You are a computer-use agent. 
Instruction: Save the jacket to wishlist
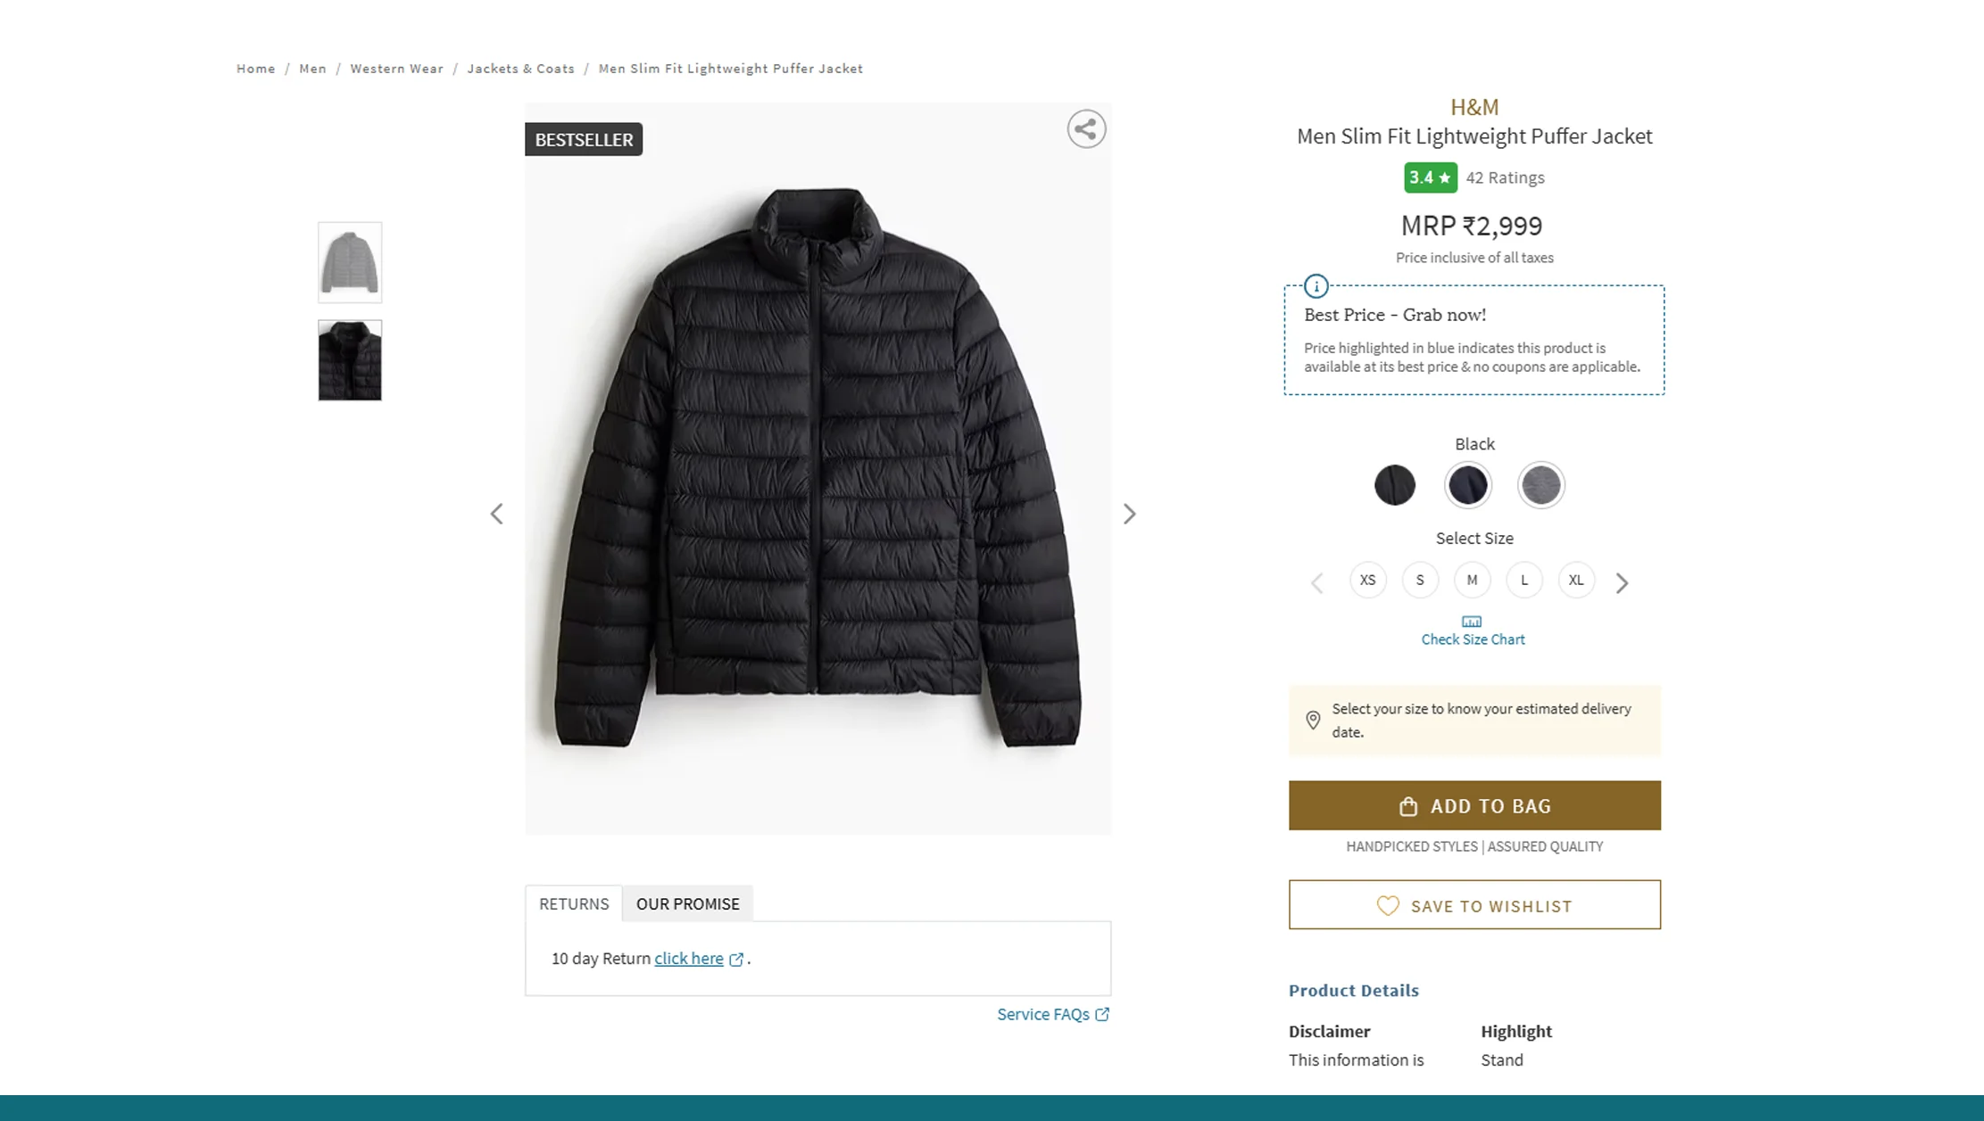pyautogui.click(x=1474, y=905)
